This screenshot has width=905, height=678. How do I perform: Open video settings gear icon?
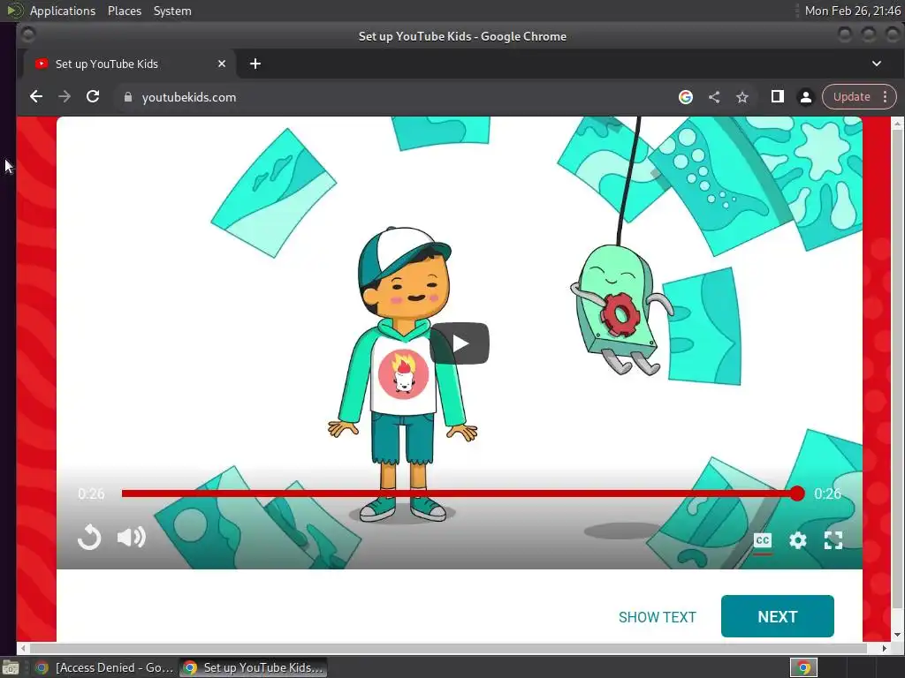pos(798,540)
